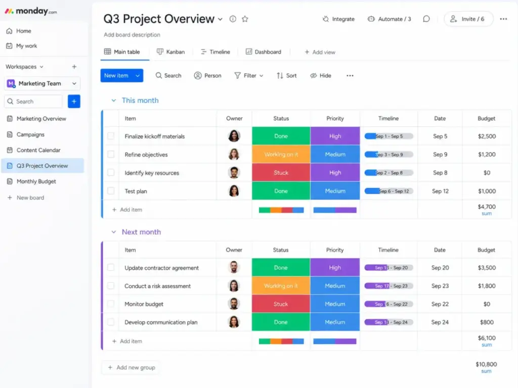This screenshot has width=518, height=388.
Task: Click the $2,500 budget cell
Action: click(x=487, y=136)
